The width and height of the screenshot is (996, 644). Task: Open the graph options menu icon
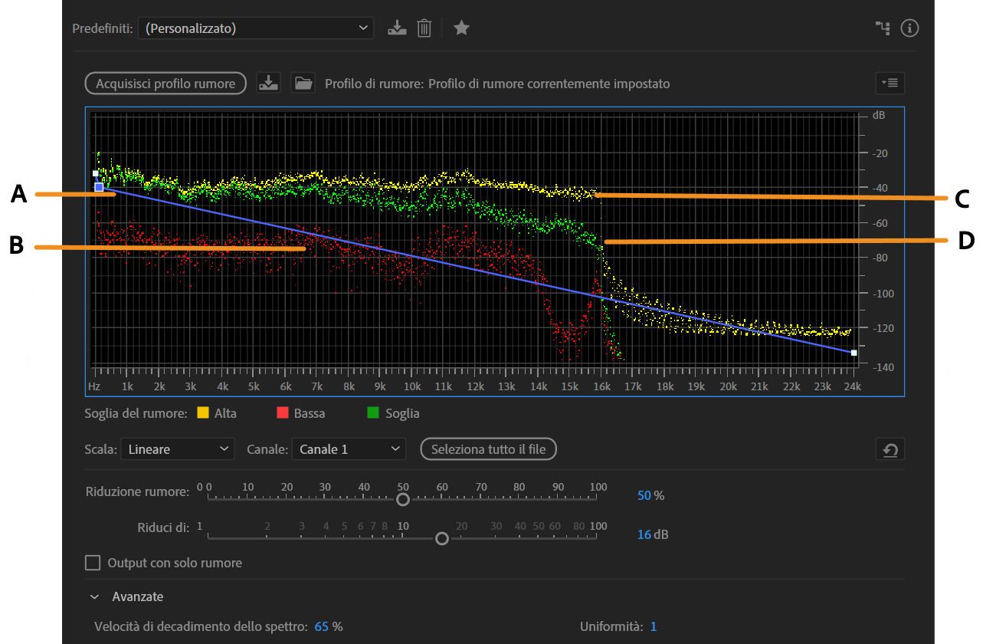pos(890,83)
